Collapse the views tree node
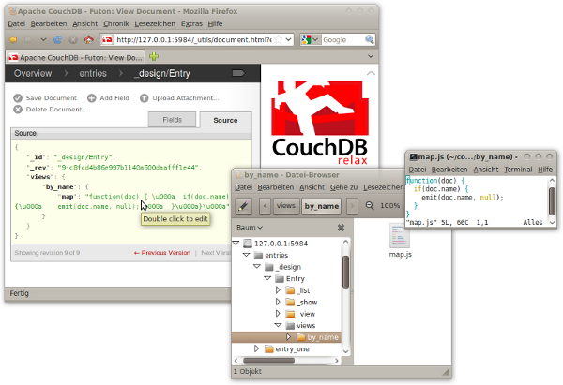 (x=278, y=325)
